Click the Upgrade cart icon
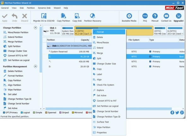Image resolution: width=189 pixels, height=138 pixels. click(179, 16)
